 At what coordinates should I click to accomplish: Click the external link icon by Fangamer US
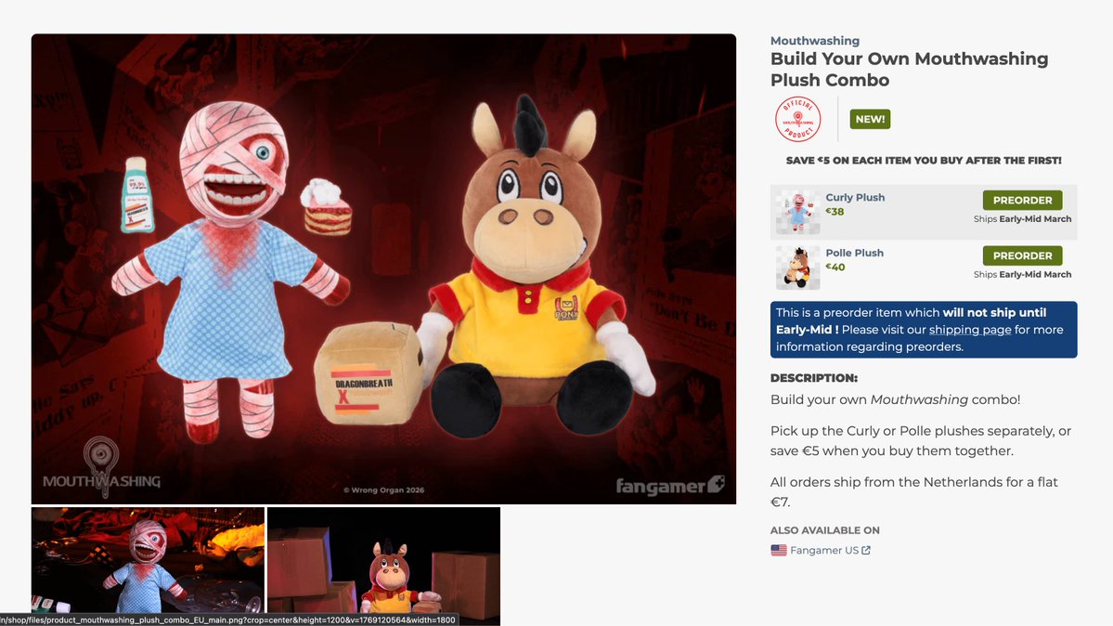point(866,551)
